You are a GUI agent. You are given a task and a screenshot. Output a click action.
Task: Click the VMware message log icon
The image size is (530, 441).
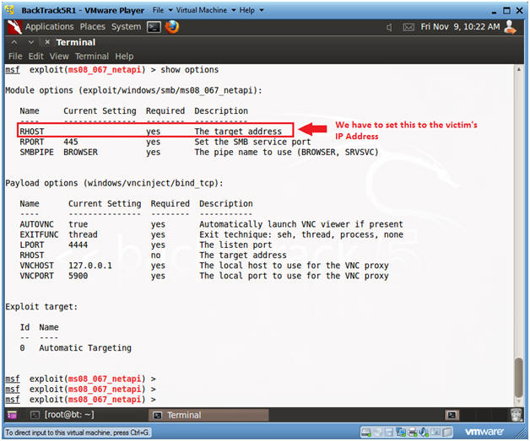[x=447, y=432]
